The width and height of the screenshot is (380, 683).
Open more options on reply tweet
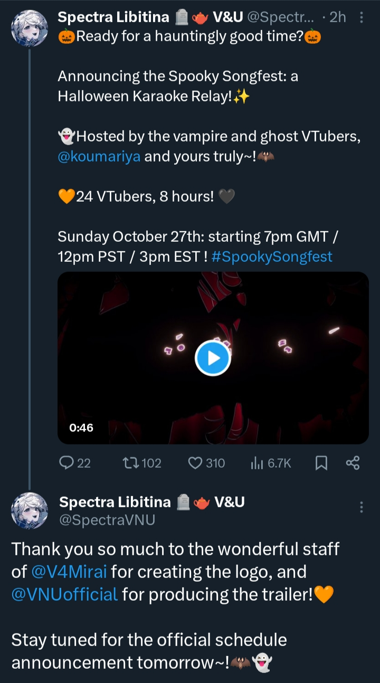coord(362,507)
